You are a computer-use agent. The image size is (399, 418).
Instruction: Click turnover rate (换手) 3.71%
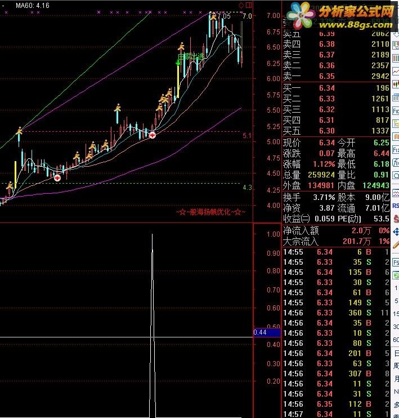[324, 197]
